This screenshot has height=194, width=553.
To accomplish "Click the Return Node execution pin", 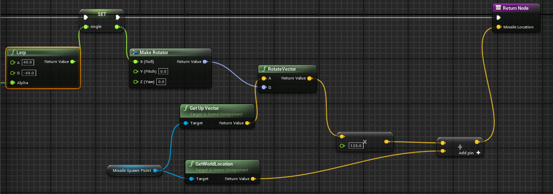I will pyautogui.click(x=499, y=18).
